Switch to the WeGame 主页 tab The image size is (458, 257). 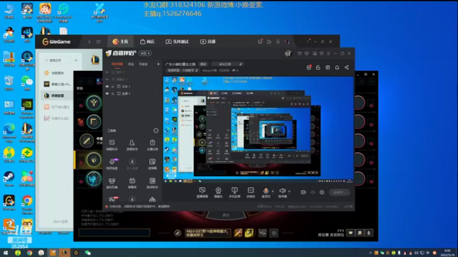[x=120, y=42]
